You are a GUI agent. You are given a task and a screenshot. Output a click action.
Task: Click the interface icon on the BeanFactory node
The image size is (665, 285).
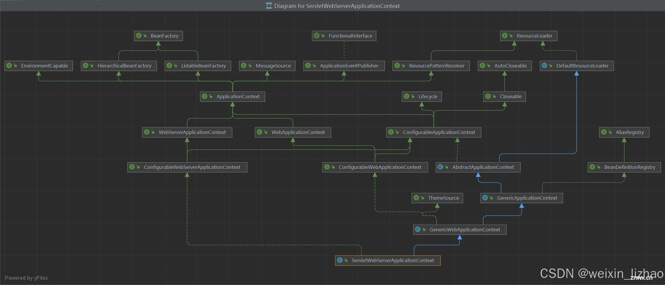139,35
